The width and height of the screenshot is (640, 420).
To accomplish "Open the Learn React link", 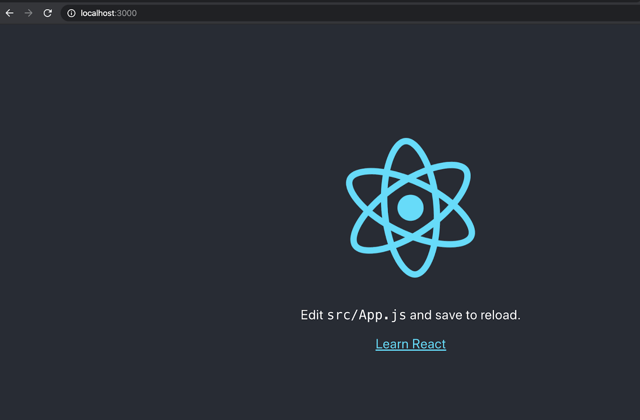I will coord(411,344).
